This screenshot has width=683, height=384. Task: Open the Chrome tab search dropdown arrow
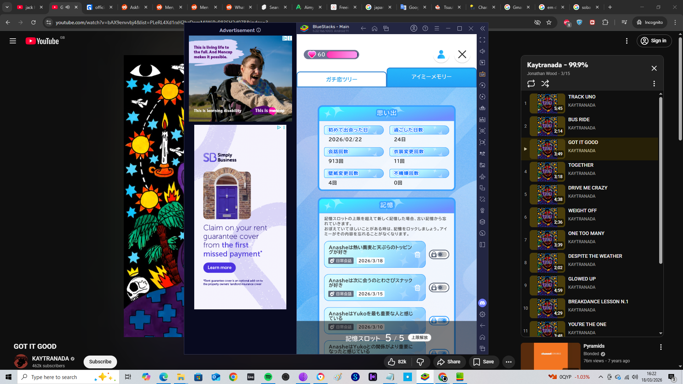(7, 7)
